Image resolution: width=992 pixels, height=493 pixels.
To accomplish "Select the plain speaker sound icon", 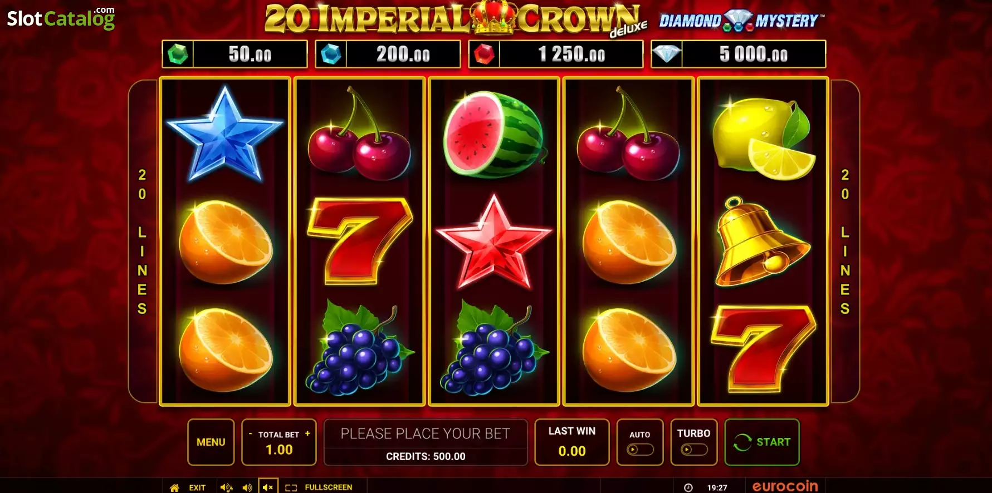I will point(247,487).
